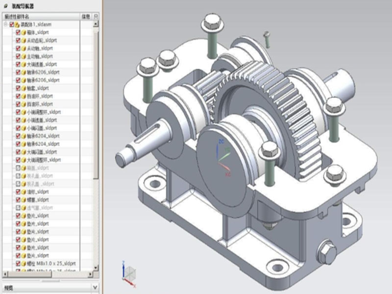Screen dimensions: 392x294
Task: Click the XC-YC-ZC coordinate system on the model
Action: coord(222,155)
